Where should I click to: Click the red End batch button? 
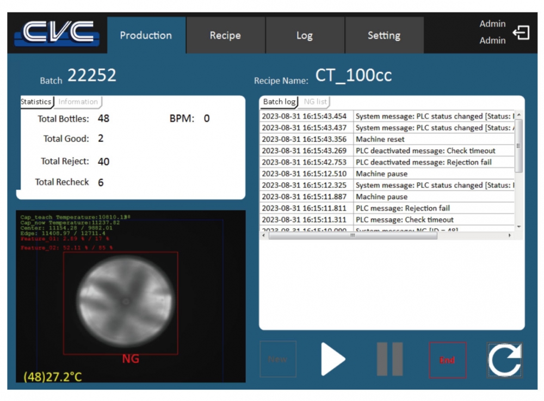tap(447, 360)
